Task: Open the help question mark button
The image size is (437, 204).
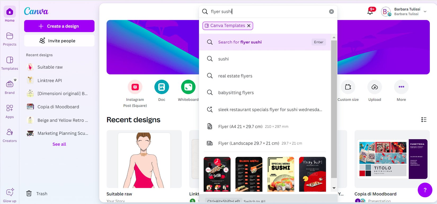Action: pyautogui.click(x=425, y=190)
